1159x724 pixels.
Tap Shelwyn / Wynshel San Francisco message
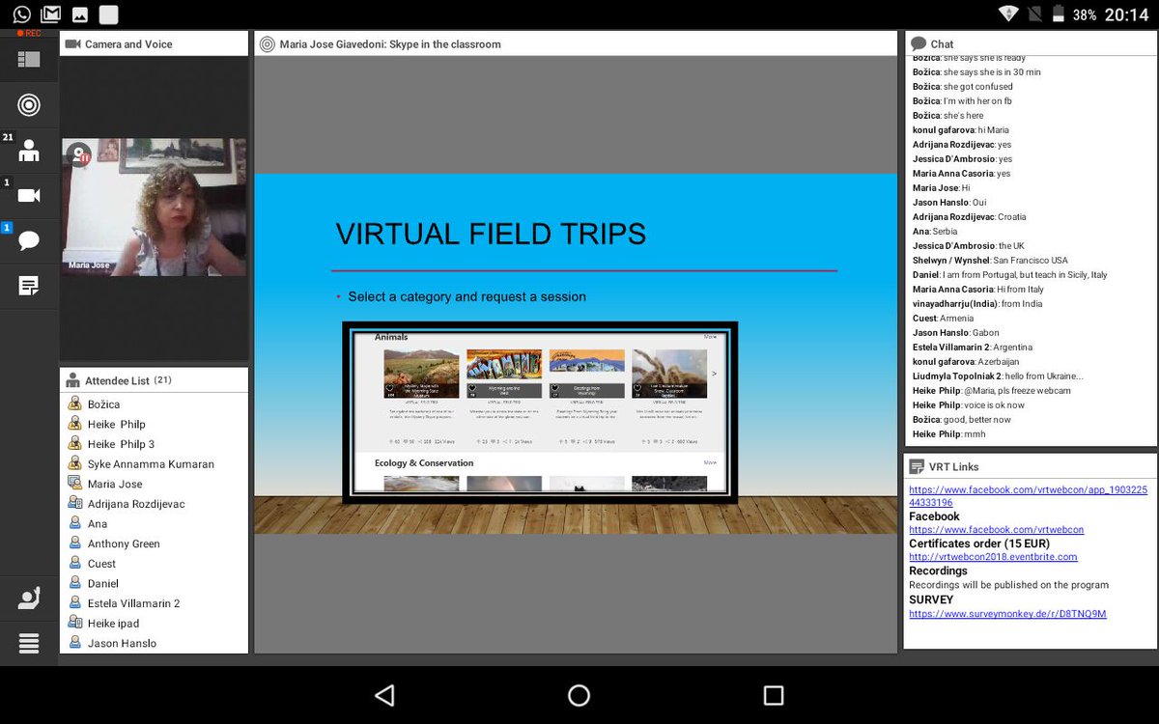click(x=990, y=260)
